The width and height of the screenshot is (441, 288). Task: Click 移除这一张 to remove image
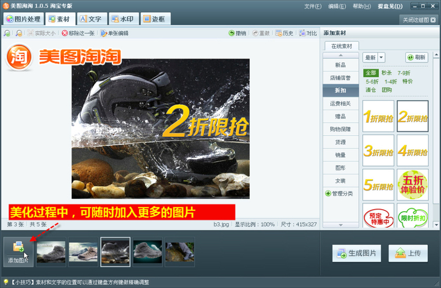pyautogui.click(x=78, y=33)
